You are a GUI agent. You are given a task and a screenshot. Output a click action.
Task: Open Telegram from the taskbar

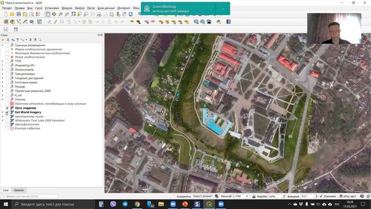[125, 204]
